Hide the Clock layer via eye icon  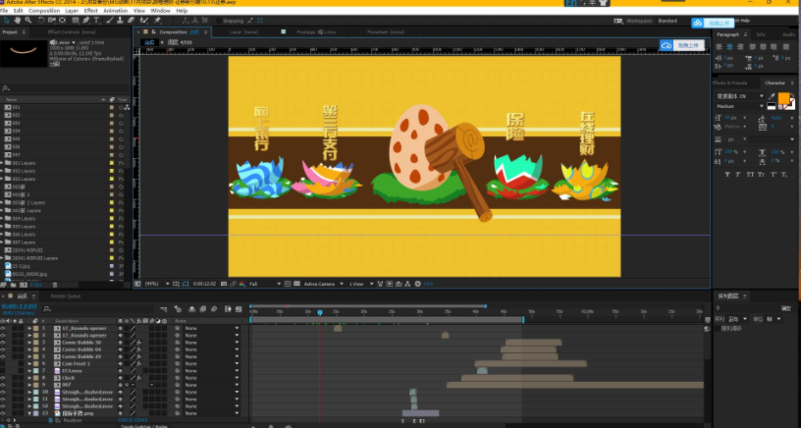click(3, 378)
